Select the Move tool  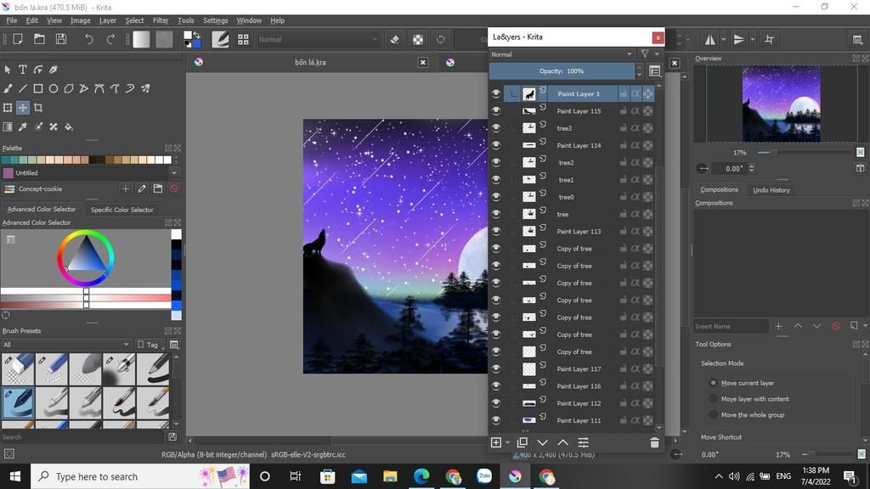[x=23, y=108]
